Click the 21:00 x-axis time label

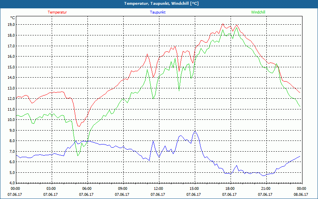tap(265, 188)
